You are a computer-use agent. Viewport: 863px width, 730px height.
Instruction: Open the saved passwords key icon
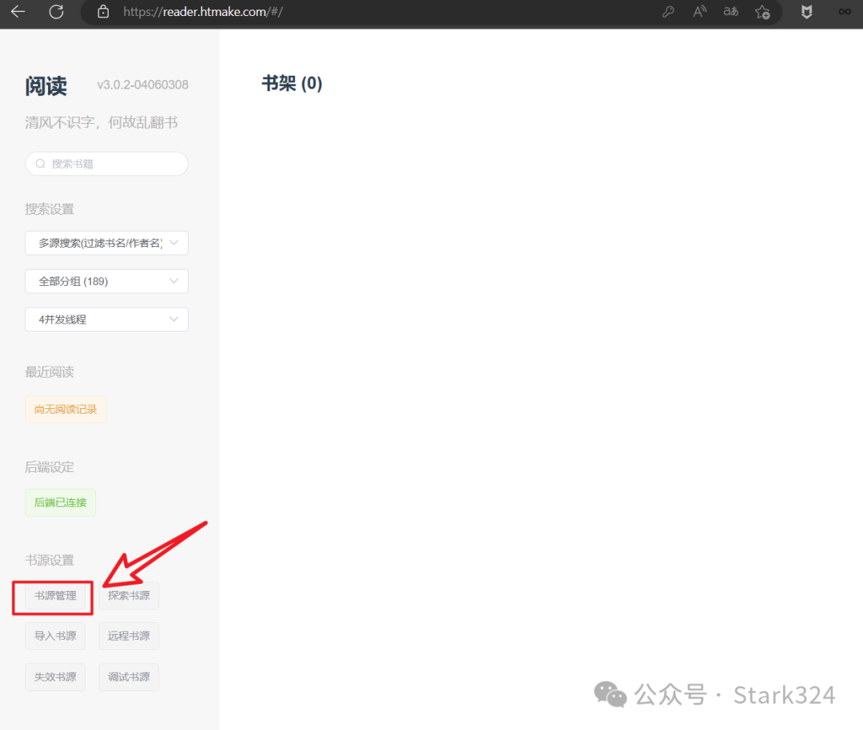click(668, 11)
